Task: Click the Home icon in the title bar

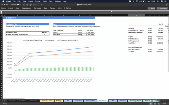Action: 24,4
